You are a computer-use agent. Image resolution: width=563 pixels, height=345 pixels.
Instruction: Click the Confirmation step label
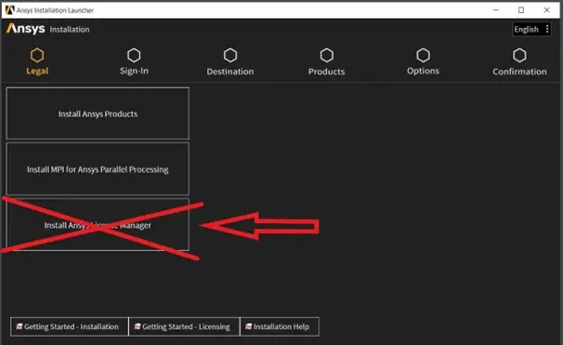pos(519,72)
